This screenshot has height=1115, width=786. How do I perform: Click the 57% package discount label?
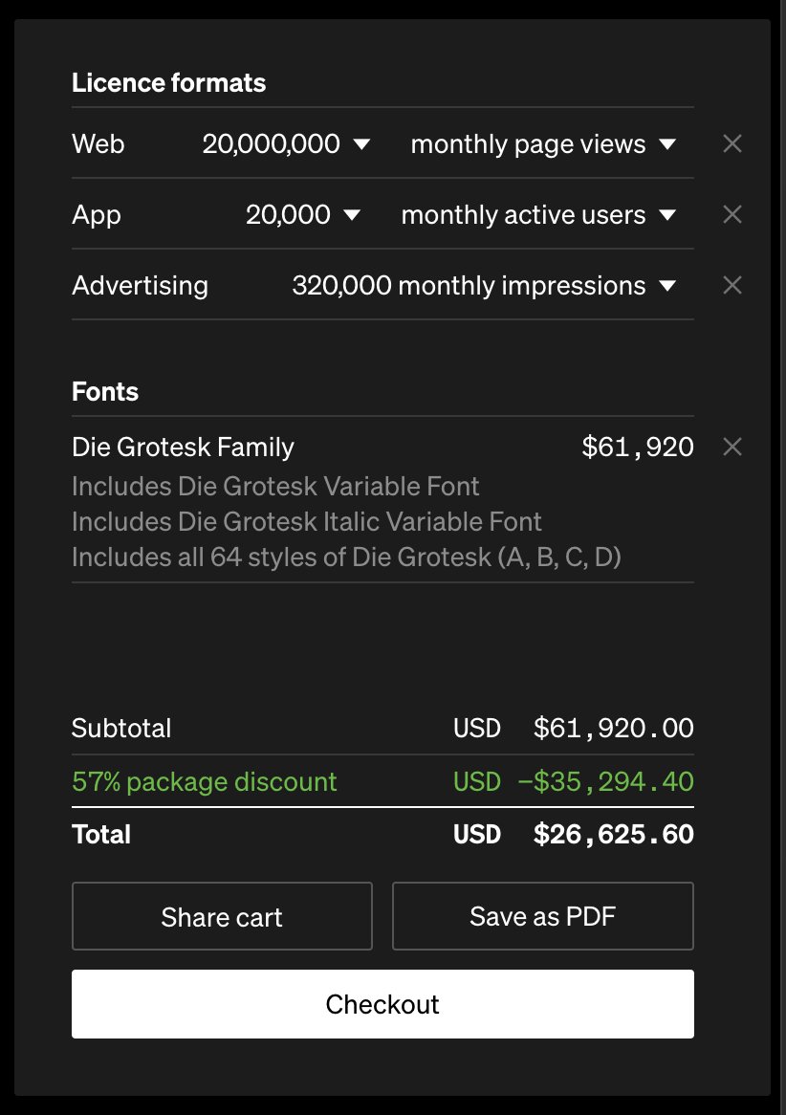click(204, 781)
